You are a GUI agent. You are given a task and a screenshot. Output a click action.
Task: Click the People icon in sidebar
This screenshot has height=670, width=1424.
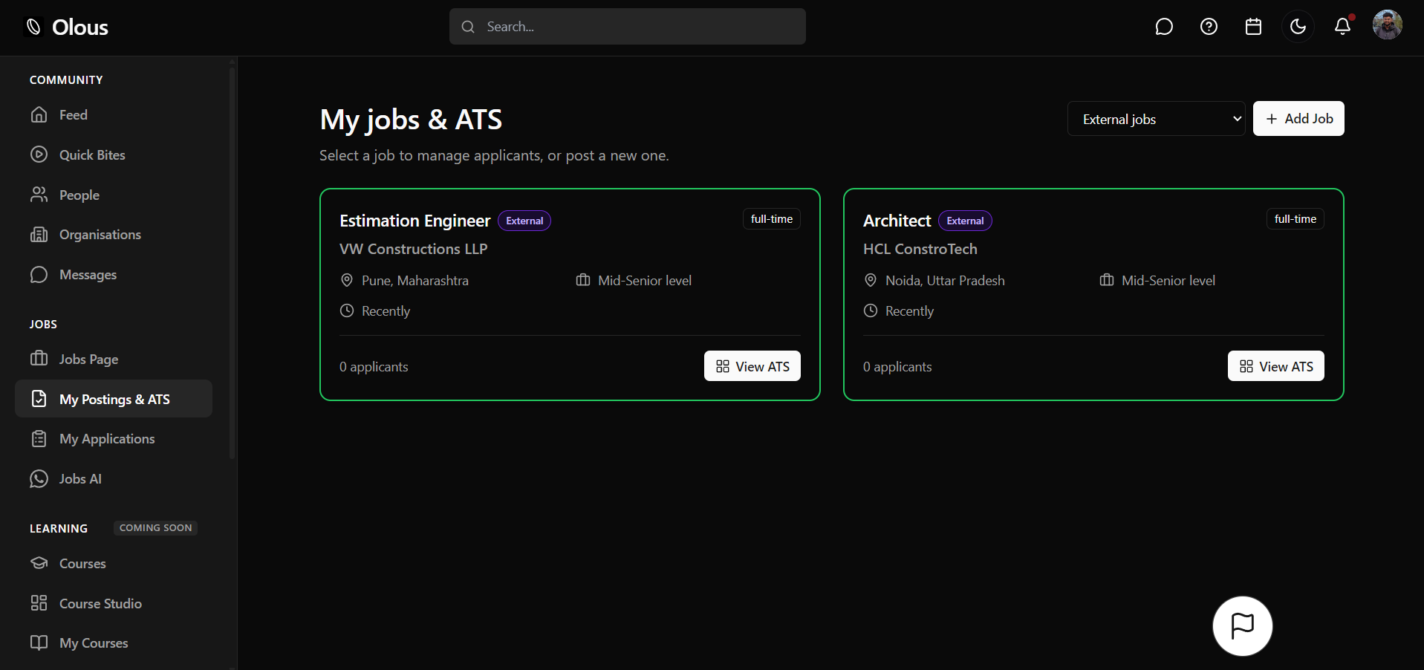click(x=39, y=195)
